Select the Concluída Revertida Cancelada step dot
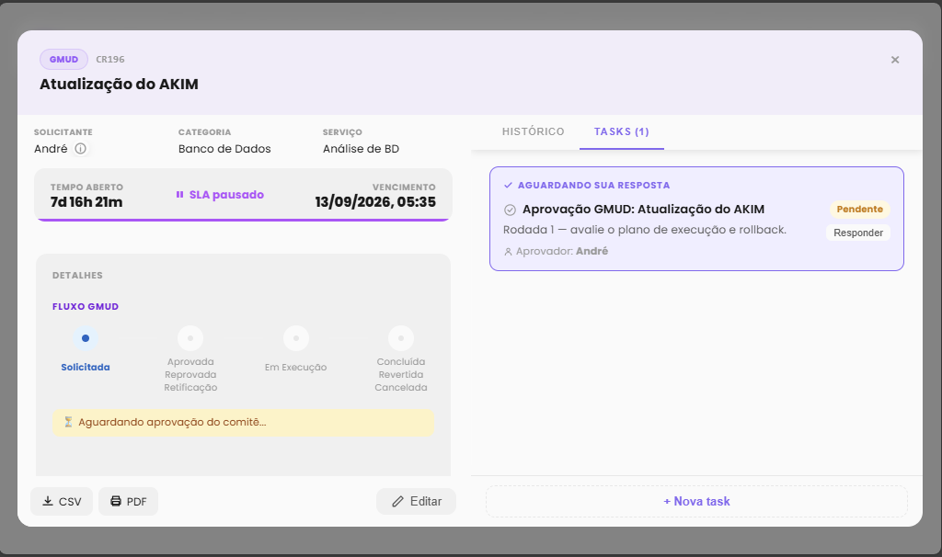The height and width of the screenshot is (557, 942). (401, 338)
